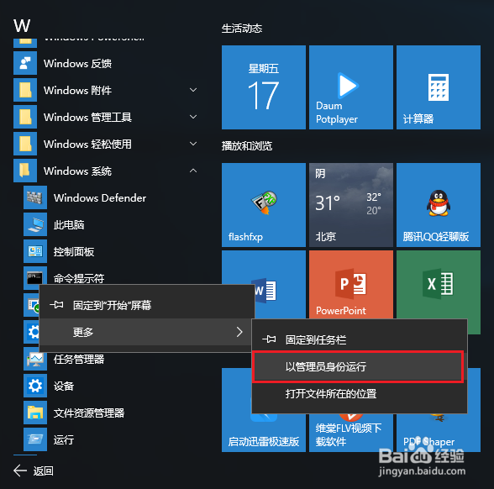Launch the PDF Shaper tile

click(x=439, y=434)
